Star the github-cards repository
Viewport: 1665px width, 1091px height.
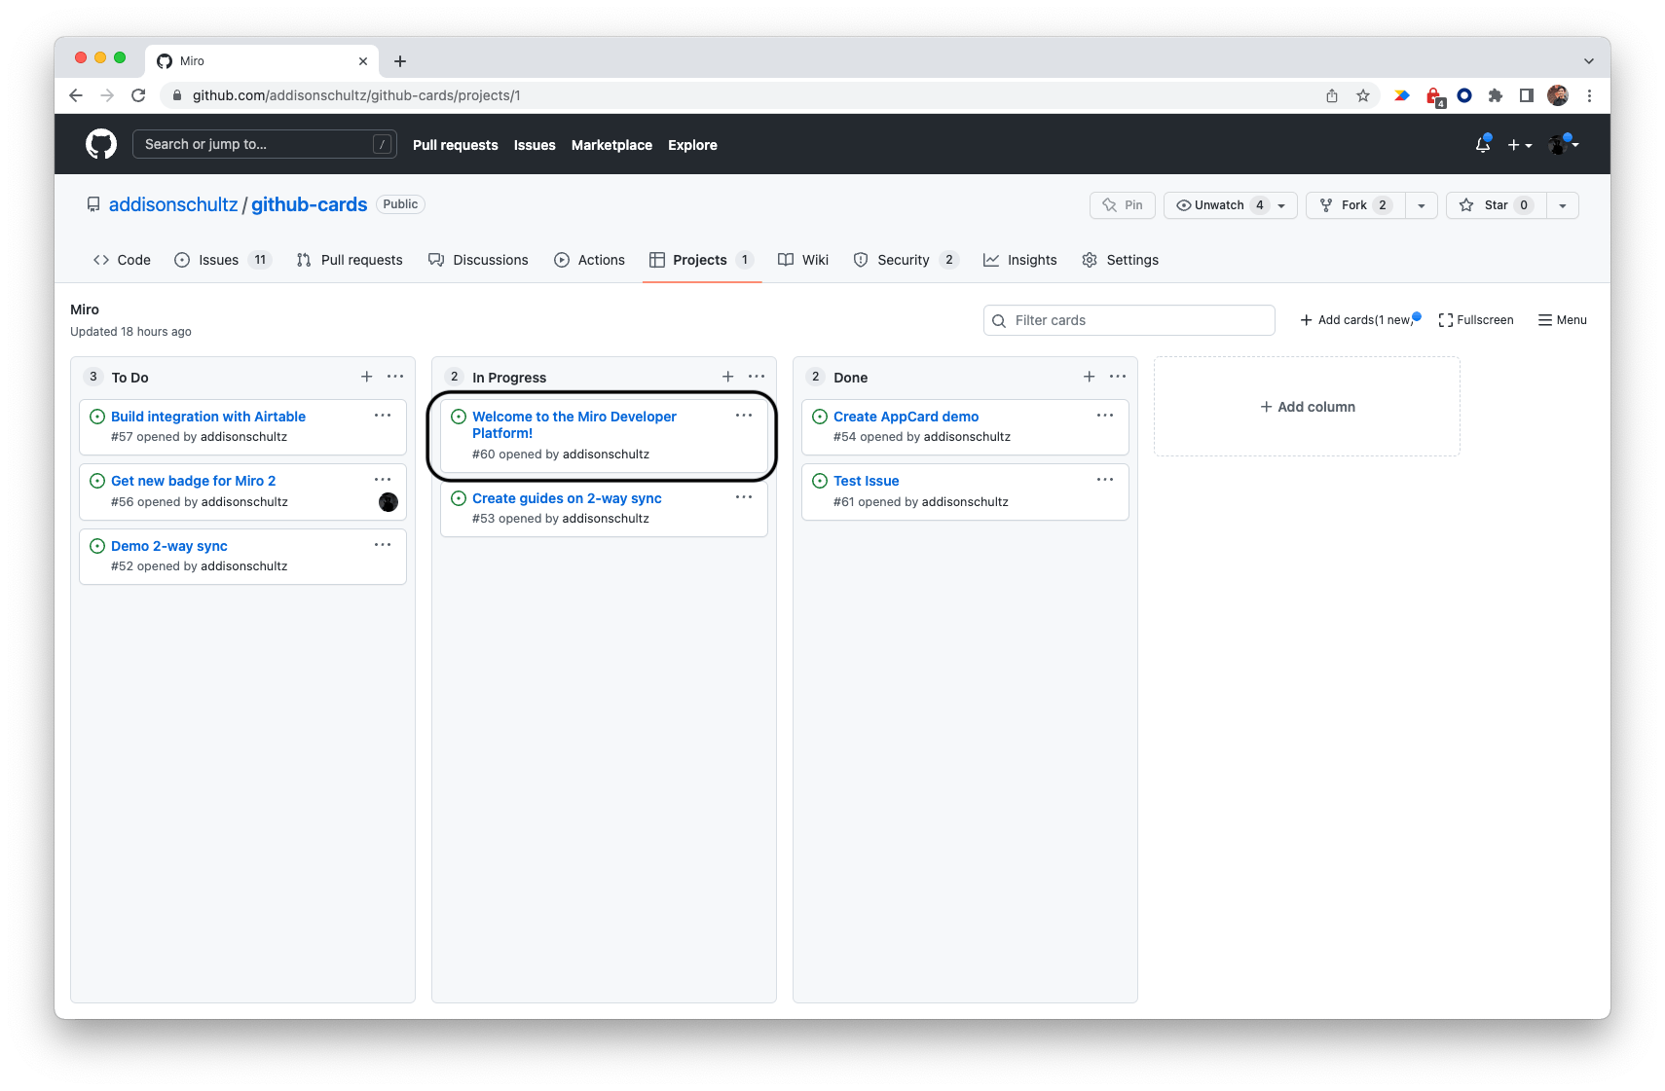(1494, 204)
